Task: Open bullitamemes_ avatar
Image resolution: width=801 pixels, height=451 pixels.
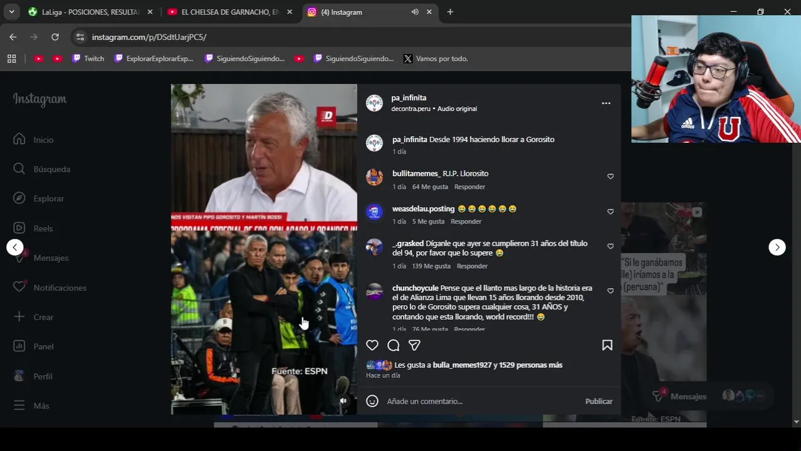Action: (374, 177)
